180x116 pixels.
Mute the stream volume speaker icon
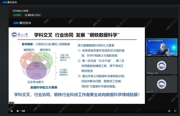click(x=17, y=111)
